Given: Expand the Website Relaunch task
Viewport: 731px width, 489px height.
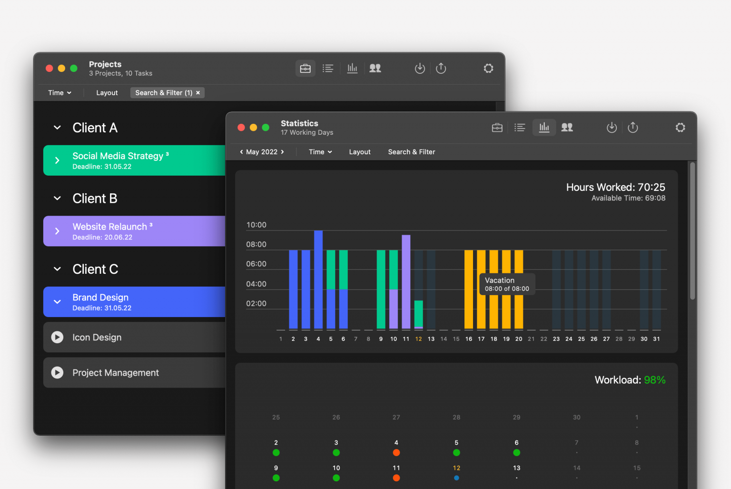Looking at the screenshot, I should (x=57, y=231).
